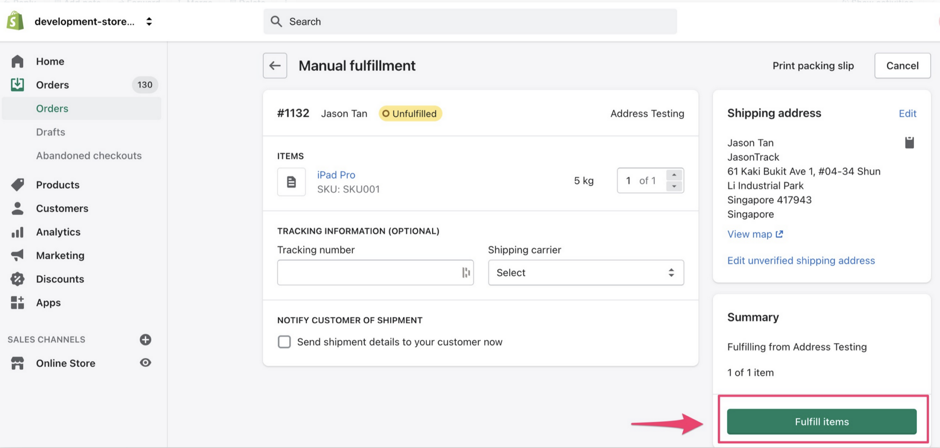Open the View map link
This screenshot has height=448, width=940.
coord(755,234)
